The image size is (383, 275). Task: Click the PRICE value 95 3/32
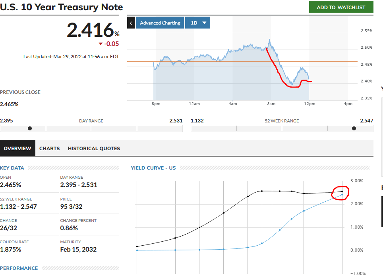tap(72, 206)
